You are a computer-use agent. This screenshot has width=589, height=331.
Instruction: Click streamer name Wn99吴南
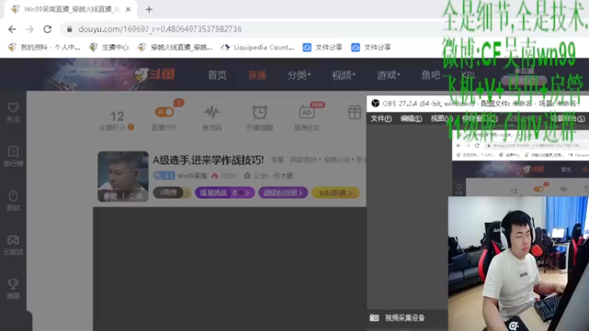pyautogui.click(x=192, y=176)
